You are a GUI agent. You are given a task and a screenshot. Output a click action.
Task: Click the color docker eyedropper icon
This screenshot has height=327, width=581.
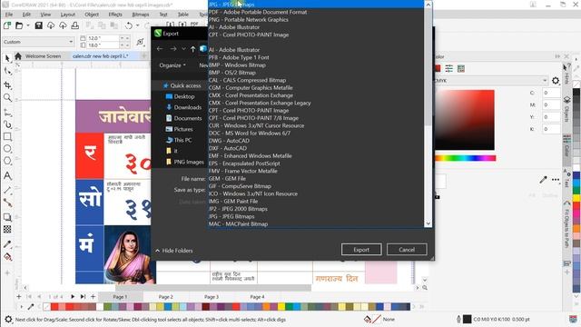pos(543,180)
